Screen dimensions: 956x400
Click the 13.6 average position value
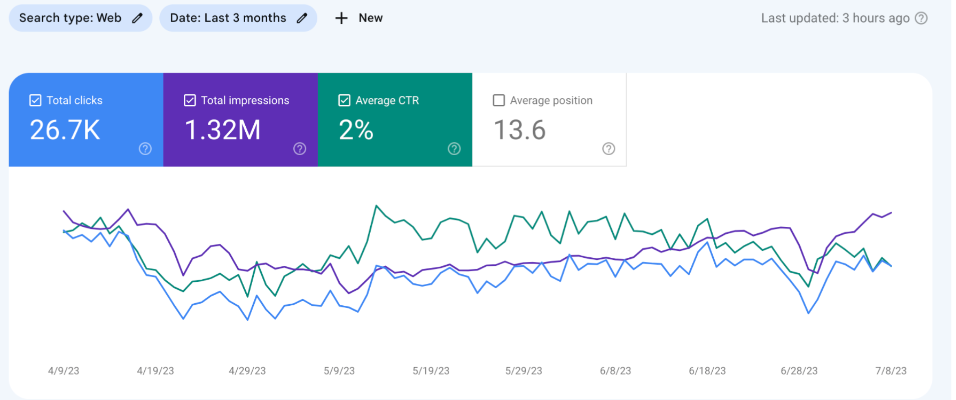[519, 130]
